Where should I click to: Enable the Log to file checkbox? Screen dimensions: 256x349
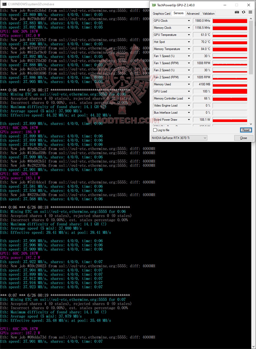click(155, 130)
